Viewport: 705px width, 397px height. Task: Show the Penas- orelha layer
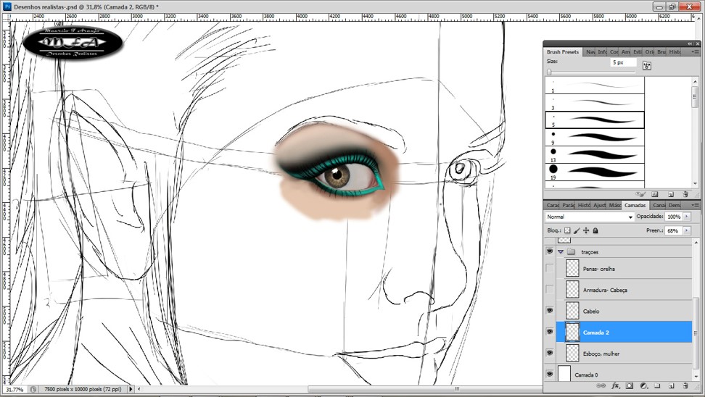[x=550, y=268]
